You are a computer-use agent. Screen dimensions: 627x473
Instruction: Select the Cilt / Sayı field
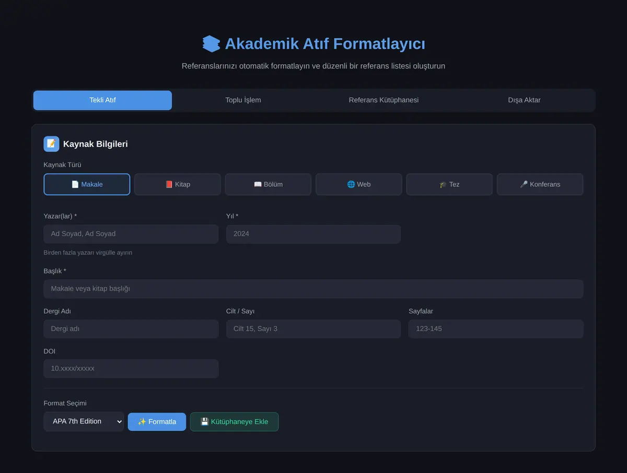pyautogui.click(x=313, y=329)
